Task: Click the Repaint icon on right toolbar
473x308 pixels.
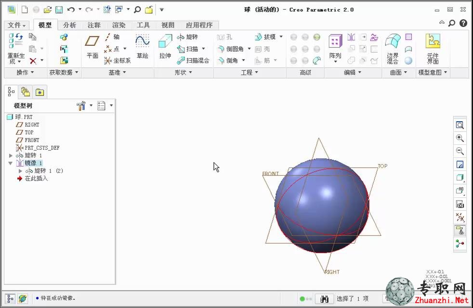Action: [460, 164]
